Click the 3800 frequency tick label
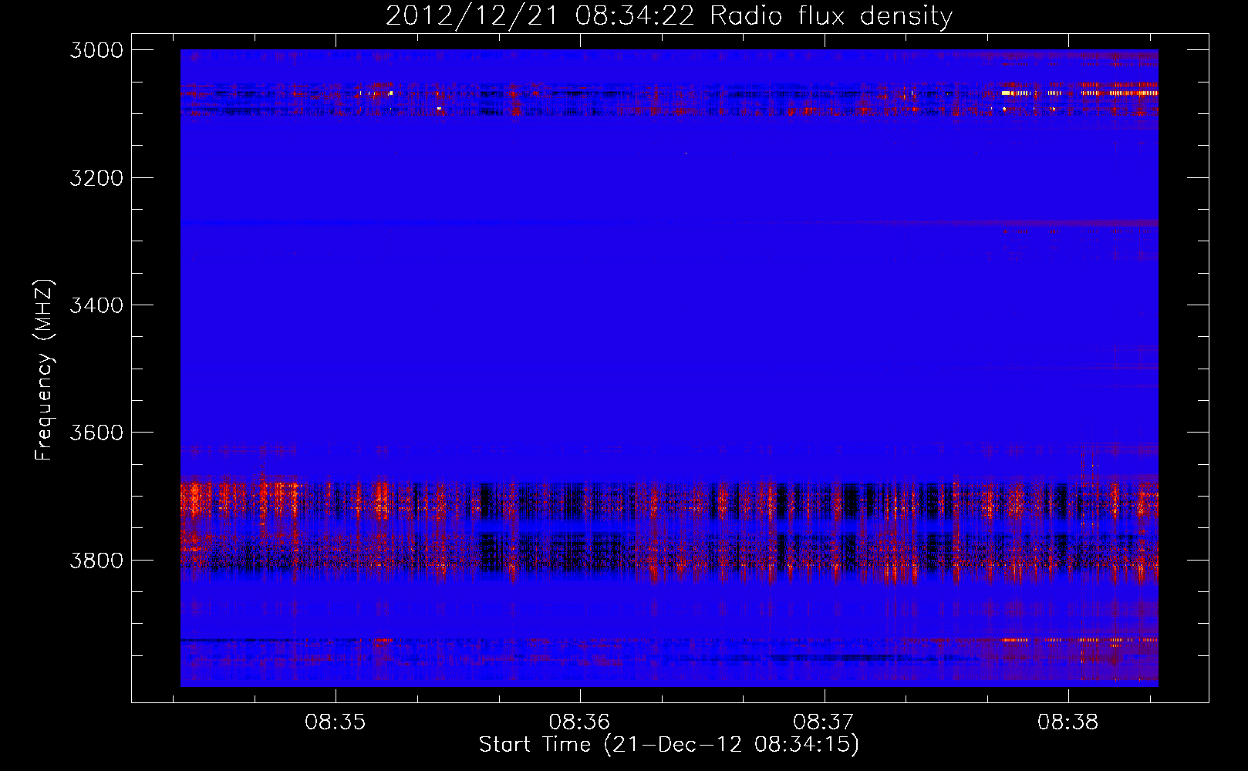This screenshot has width=1248, height=771. point(96,560)
